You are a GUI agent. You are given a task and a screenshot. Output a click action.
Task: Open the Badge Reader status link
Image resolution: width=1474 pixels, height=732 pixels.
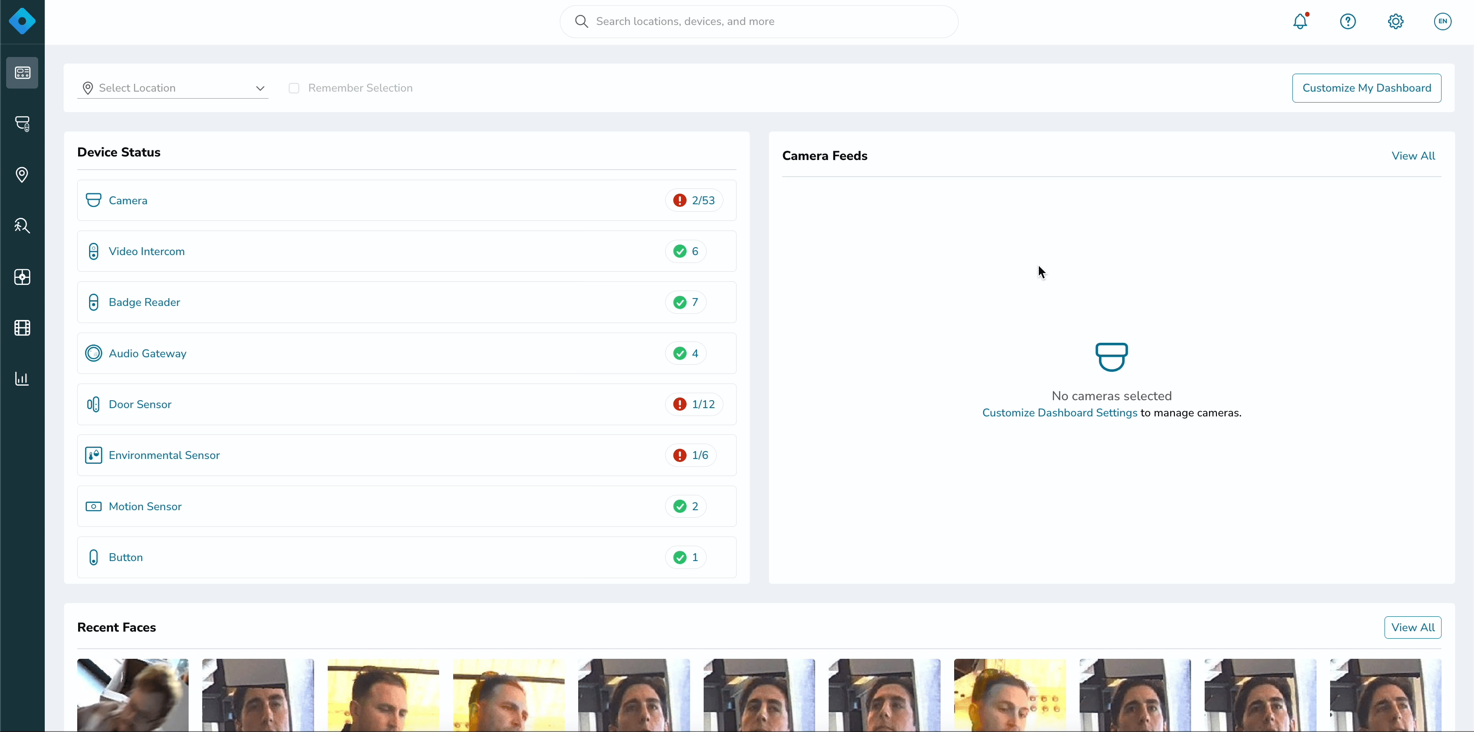click(144, 302)
